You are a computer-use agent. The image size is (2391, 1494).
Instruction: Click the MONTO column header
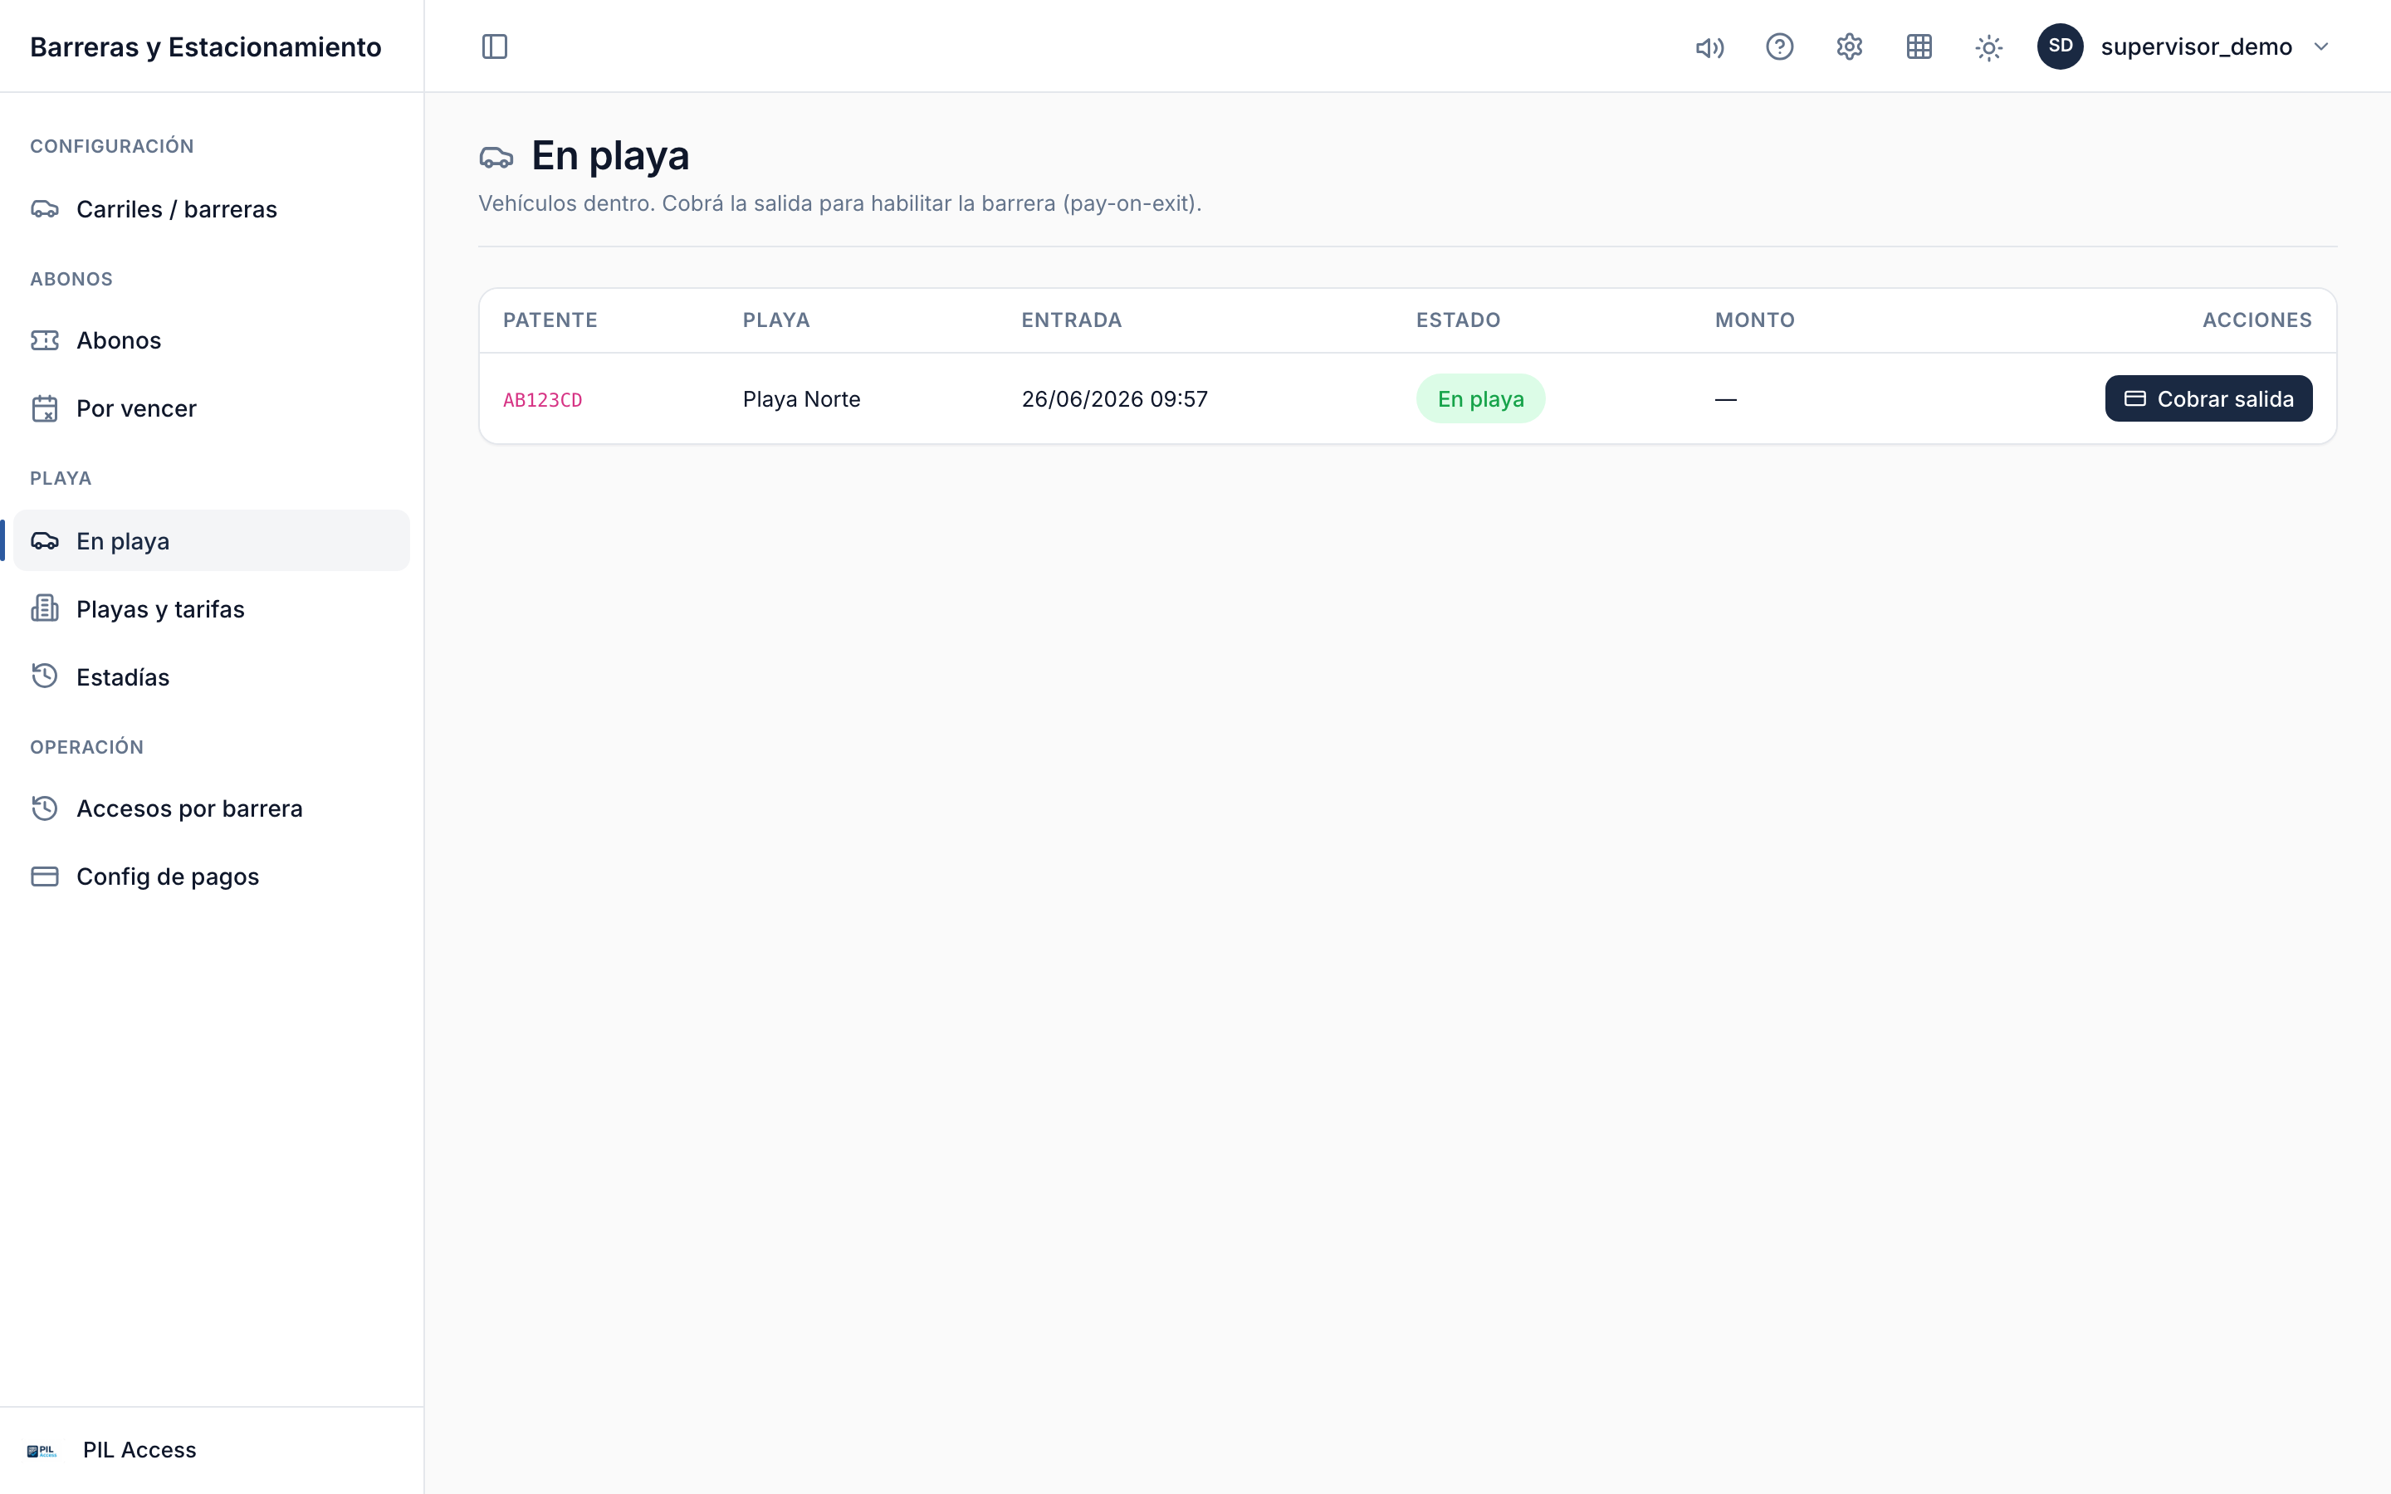pos(1755,320)
